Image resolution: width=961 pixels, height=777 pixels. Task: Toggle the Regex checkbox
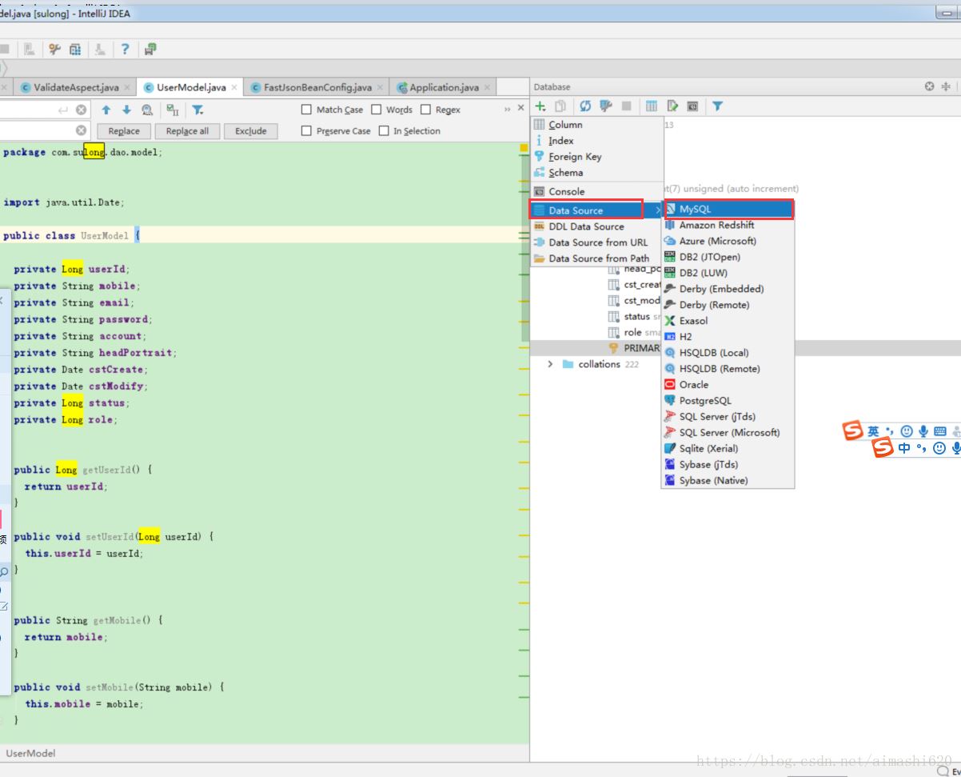[x=425, y=110]
